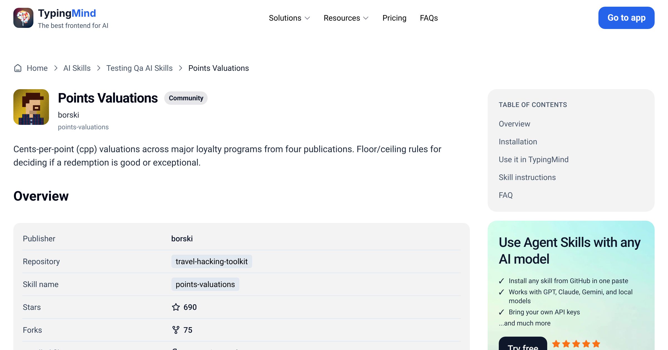Click the Overview section heading
The width and height of the screenshot is (668, 350).
tap(41, 196)
